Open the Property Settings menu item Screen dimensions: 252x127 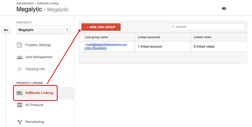[x=38, y=45]
